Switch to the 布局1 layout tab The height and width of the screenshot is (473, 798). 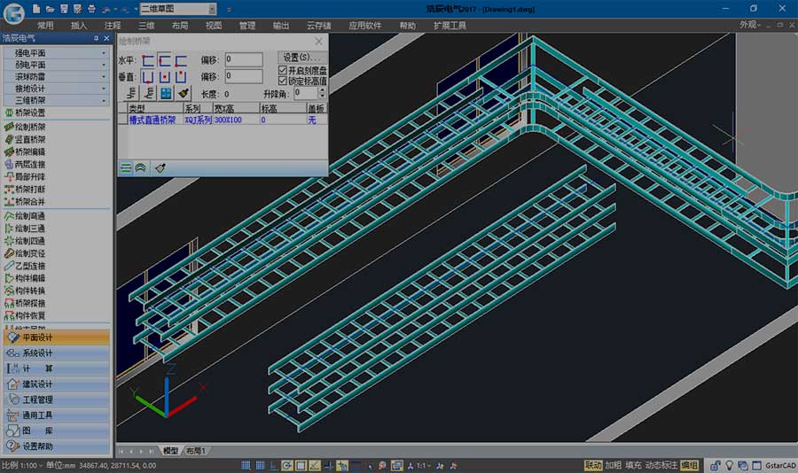[x=195, y=451]
